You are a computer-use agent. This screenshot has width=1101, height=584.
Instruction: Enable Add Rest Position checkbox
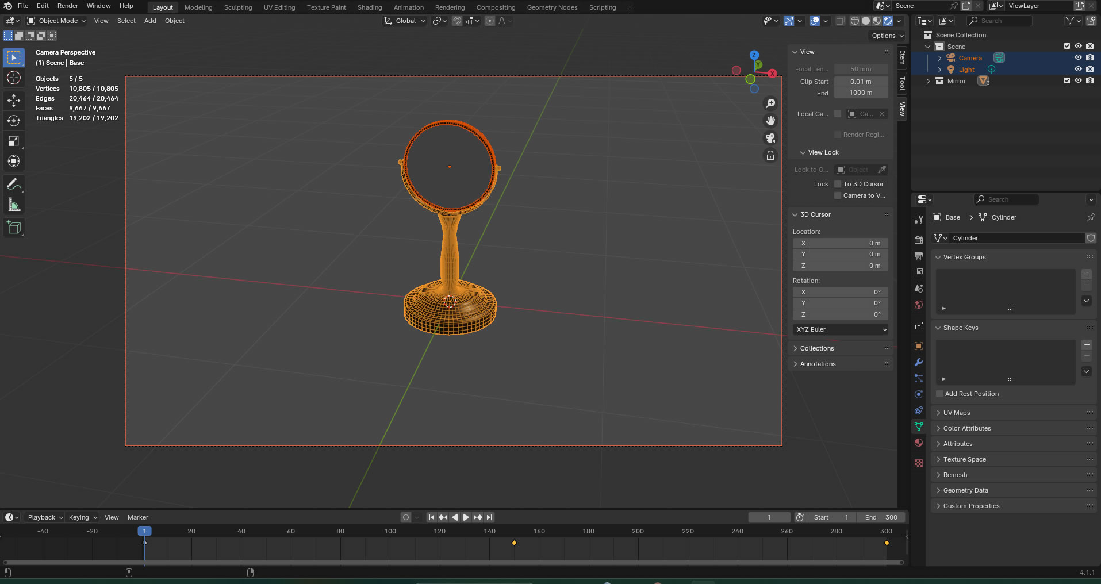(939, 394)
